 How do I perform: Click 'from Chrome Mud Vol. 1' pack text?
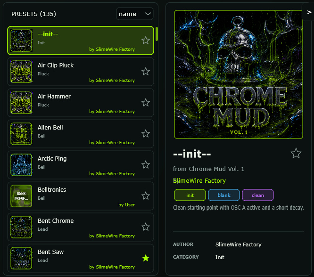click(x=208, y=169)
